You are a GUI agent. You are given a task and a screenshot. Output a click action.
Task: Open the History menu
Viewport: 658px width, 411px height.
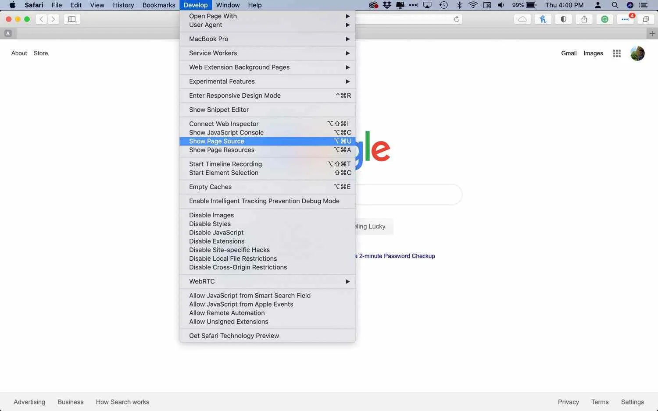point(123,5)
